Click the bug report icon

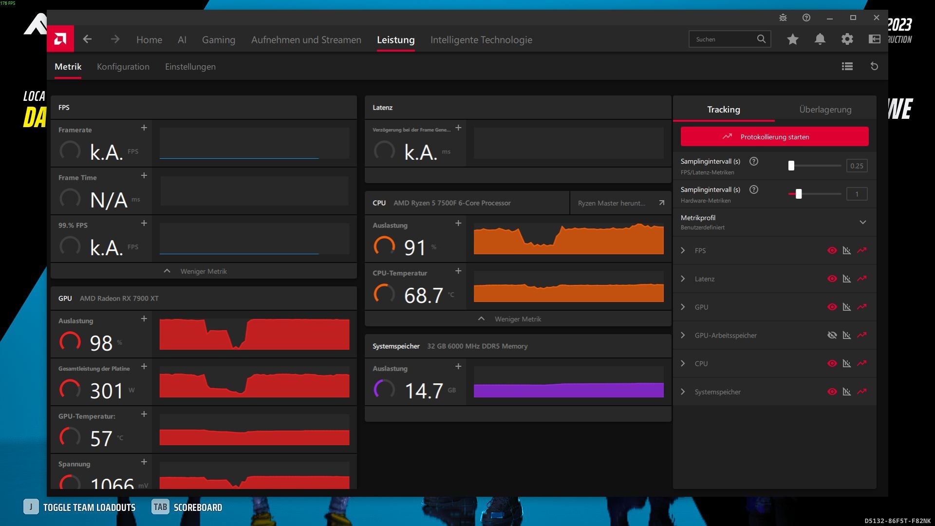783,18
